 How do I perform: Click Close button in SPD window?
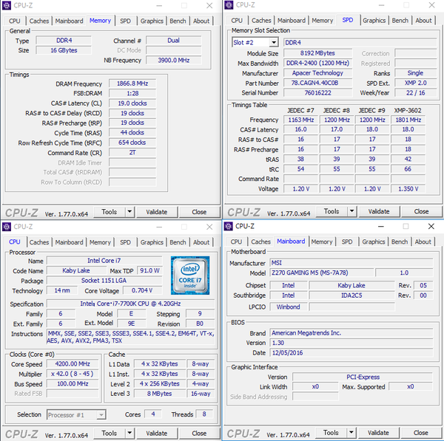click(422, 211)
